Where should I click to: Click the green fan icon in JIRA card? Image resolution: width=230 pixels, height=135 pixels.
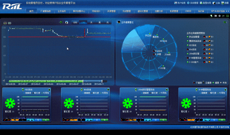point(128,103)
